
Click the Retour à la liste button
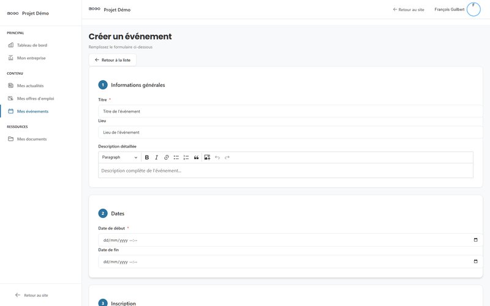[113, 60]
